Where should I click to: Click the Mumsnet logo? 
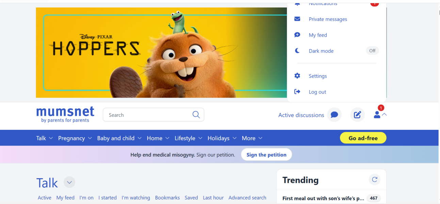coord(65,115)
